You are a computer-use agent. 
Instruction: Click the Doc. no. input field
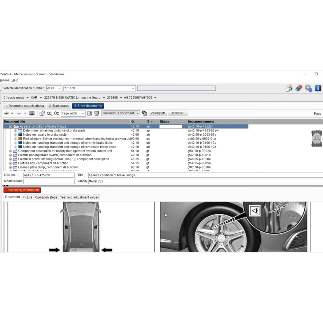point(49,175)
